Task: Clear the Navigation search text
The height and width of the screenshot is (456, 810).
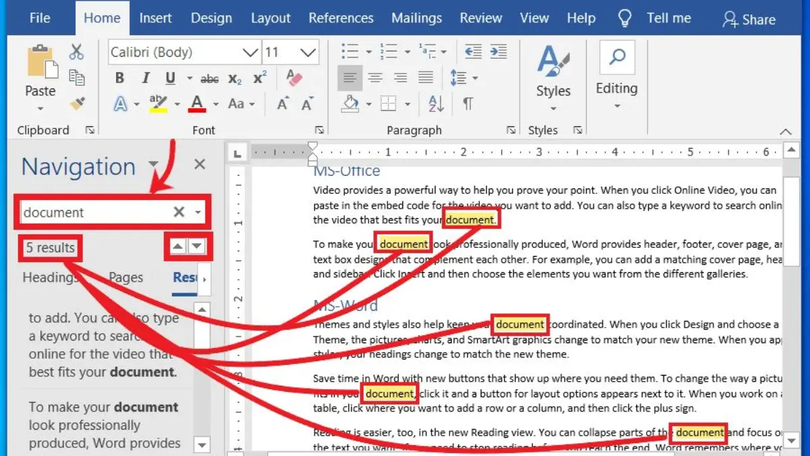Action: tap(179, 212)
